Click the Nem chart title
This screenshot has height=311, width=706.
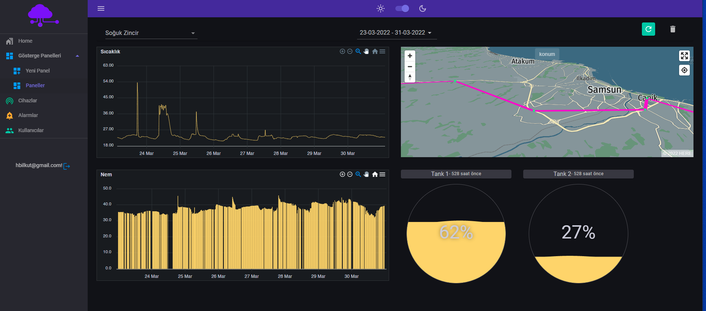pos(106,174)
